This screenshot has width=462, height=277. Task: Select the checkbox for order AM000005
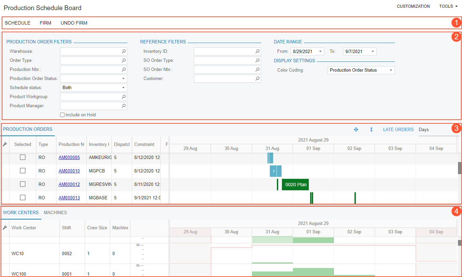pos(23,157)
